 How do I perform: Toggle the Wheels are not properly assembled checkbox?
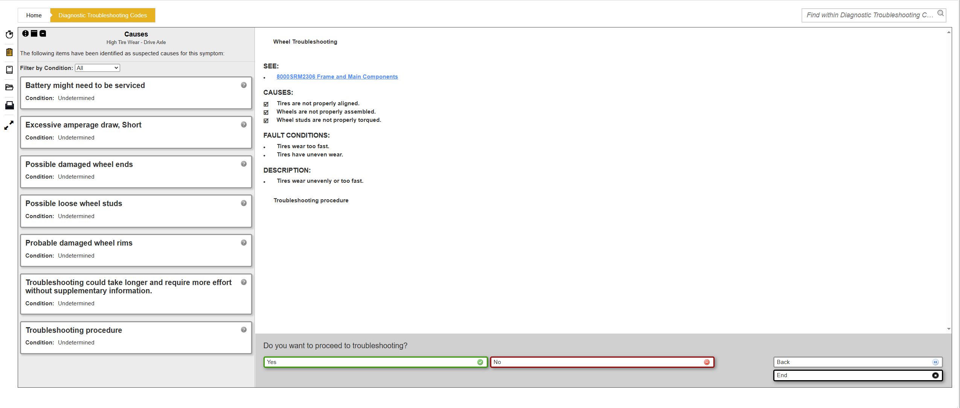pyautogui.click(x=266, y=112)
